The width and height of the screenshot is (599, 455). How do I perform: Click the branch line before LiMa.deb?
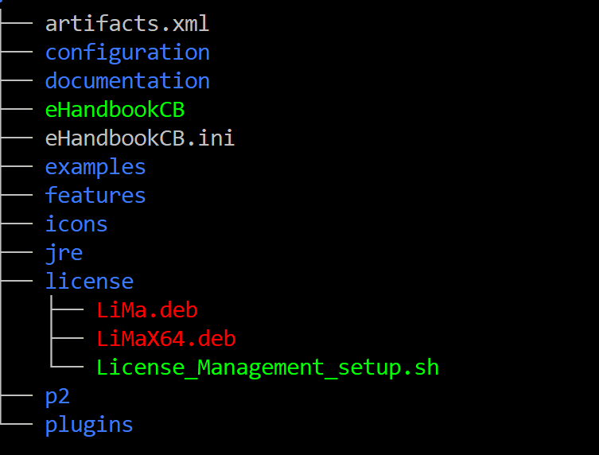(67, 309)
